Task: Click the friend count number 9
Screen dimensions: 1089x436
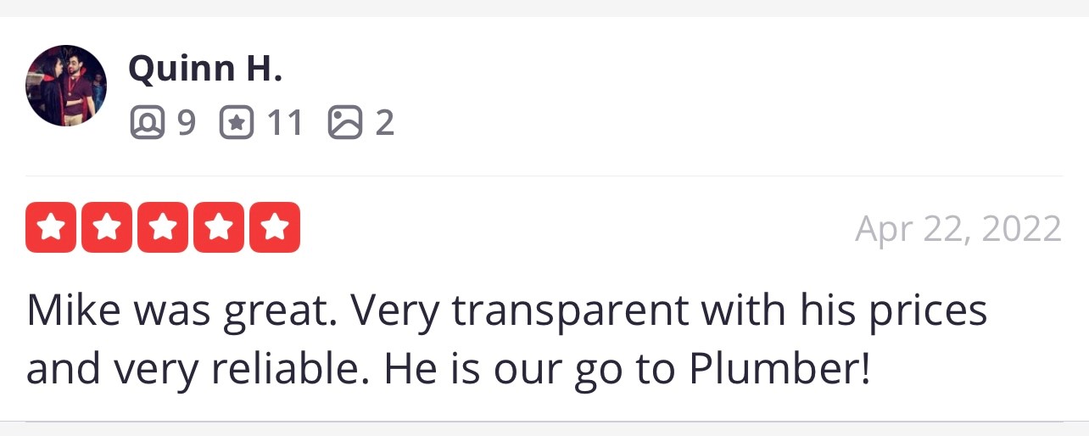Action: [187, 124]
